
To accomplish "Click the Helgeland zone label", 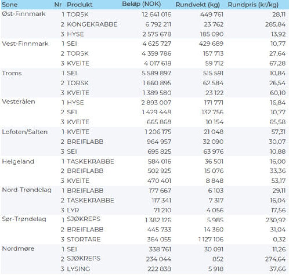I will (18, 161).
